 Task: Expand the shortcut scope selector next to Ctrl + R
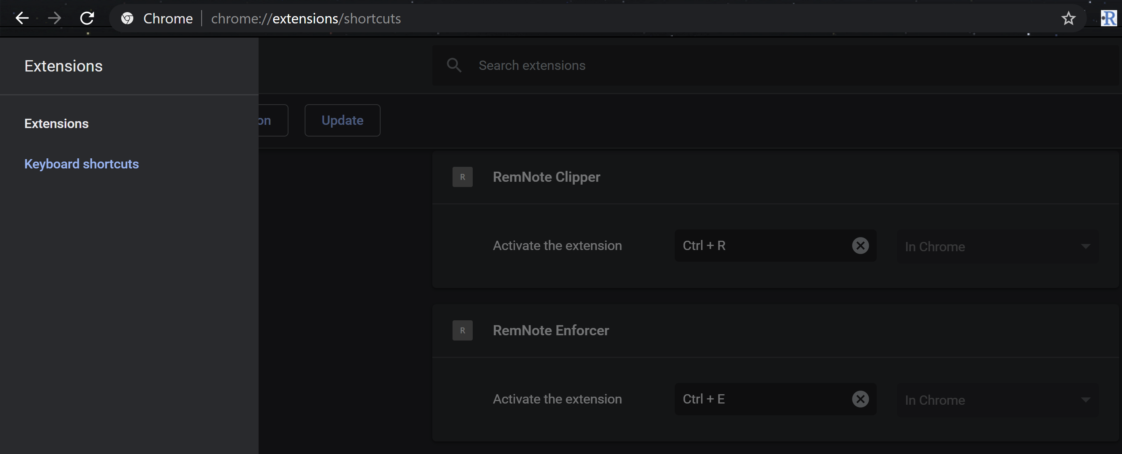(x=1086, y=246)
